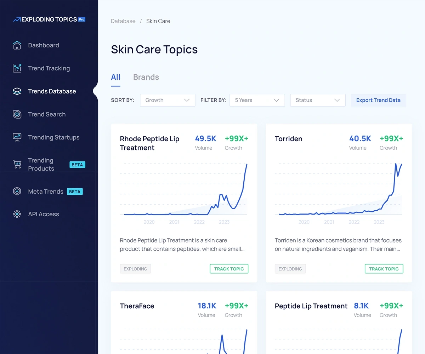Click the Export Trend Data button
The image size is (425, 354).
[378, 100]
